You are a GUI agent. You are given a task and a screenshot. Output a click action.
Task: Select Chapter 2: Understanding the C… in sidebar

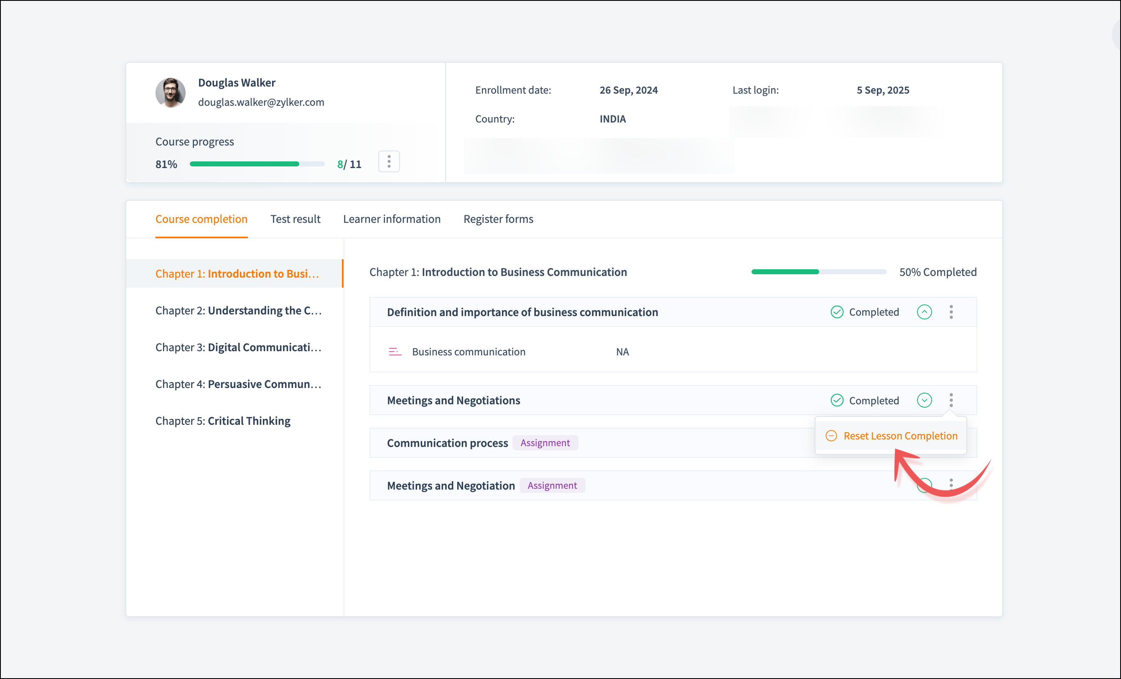coord(238,310)
